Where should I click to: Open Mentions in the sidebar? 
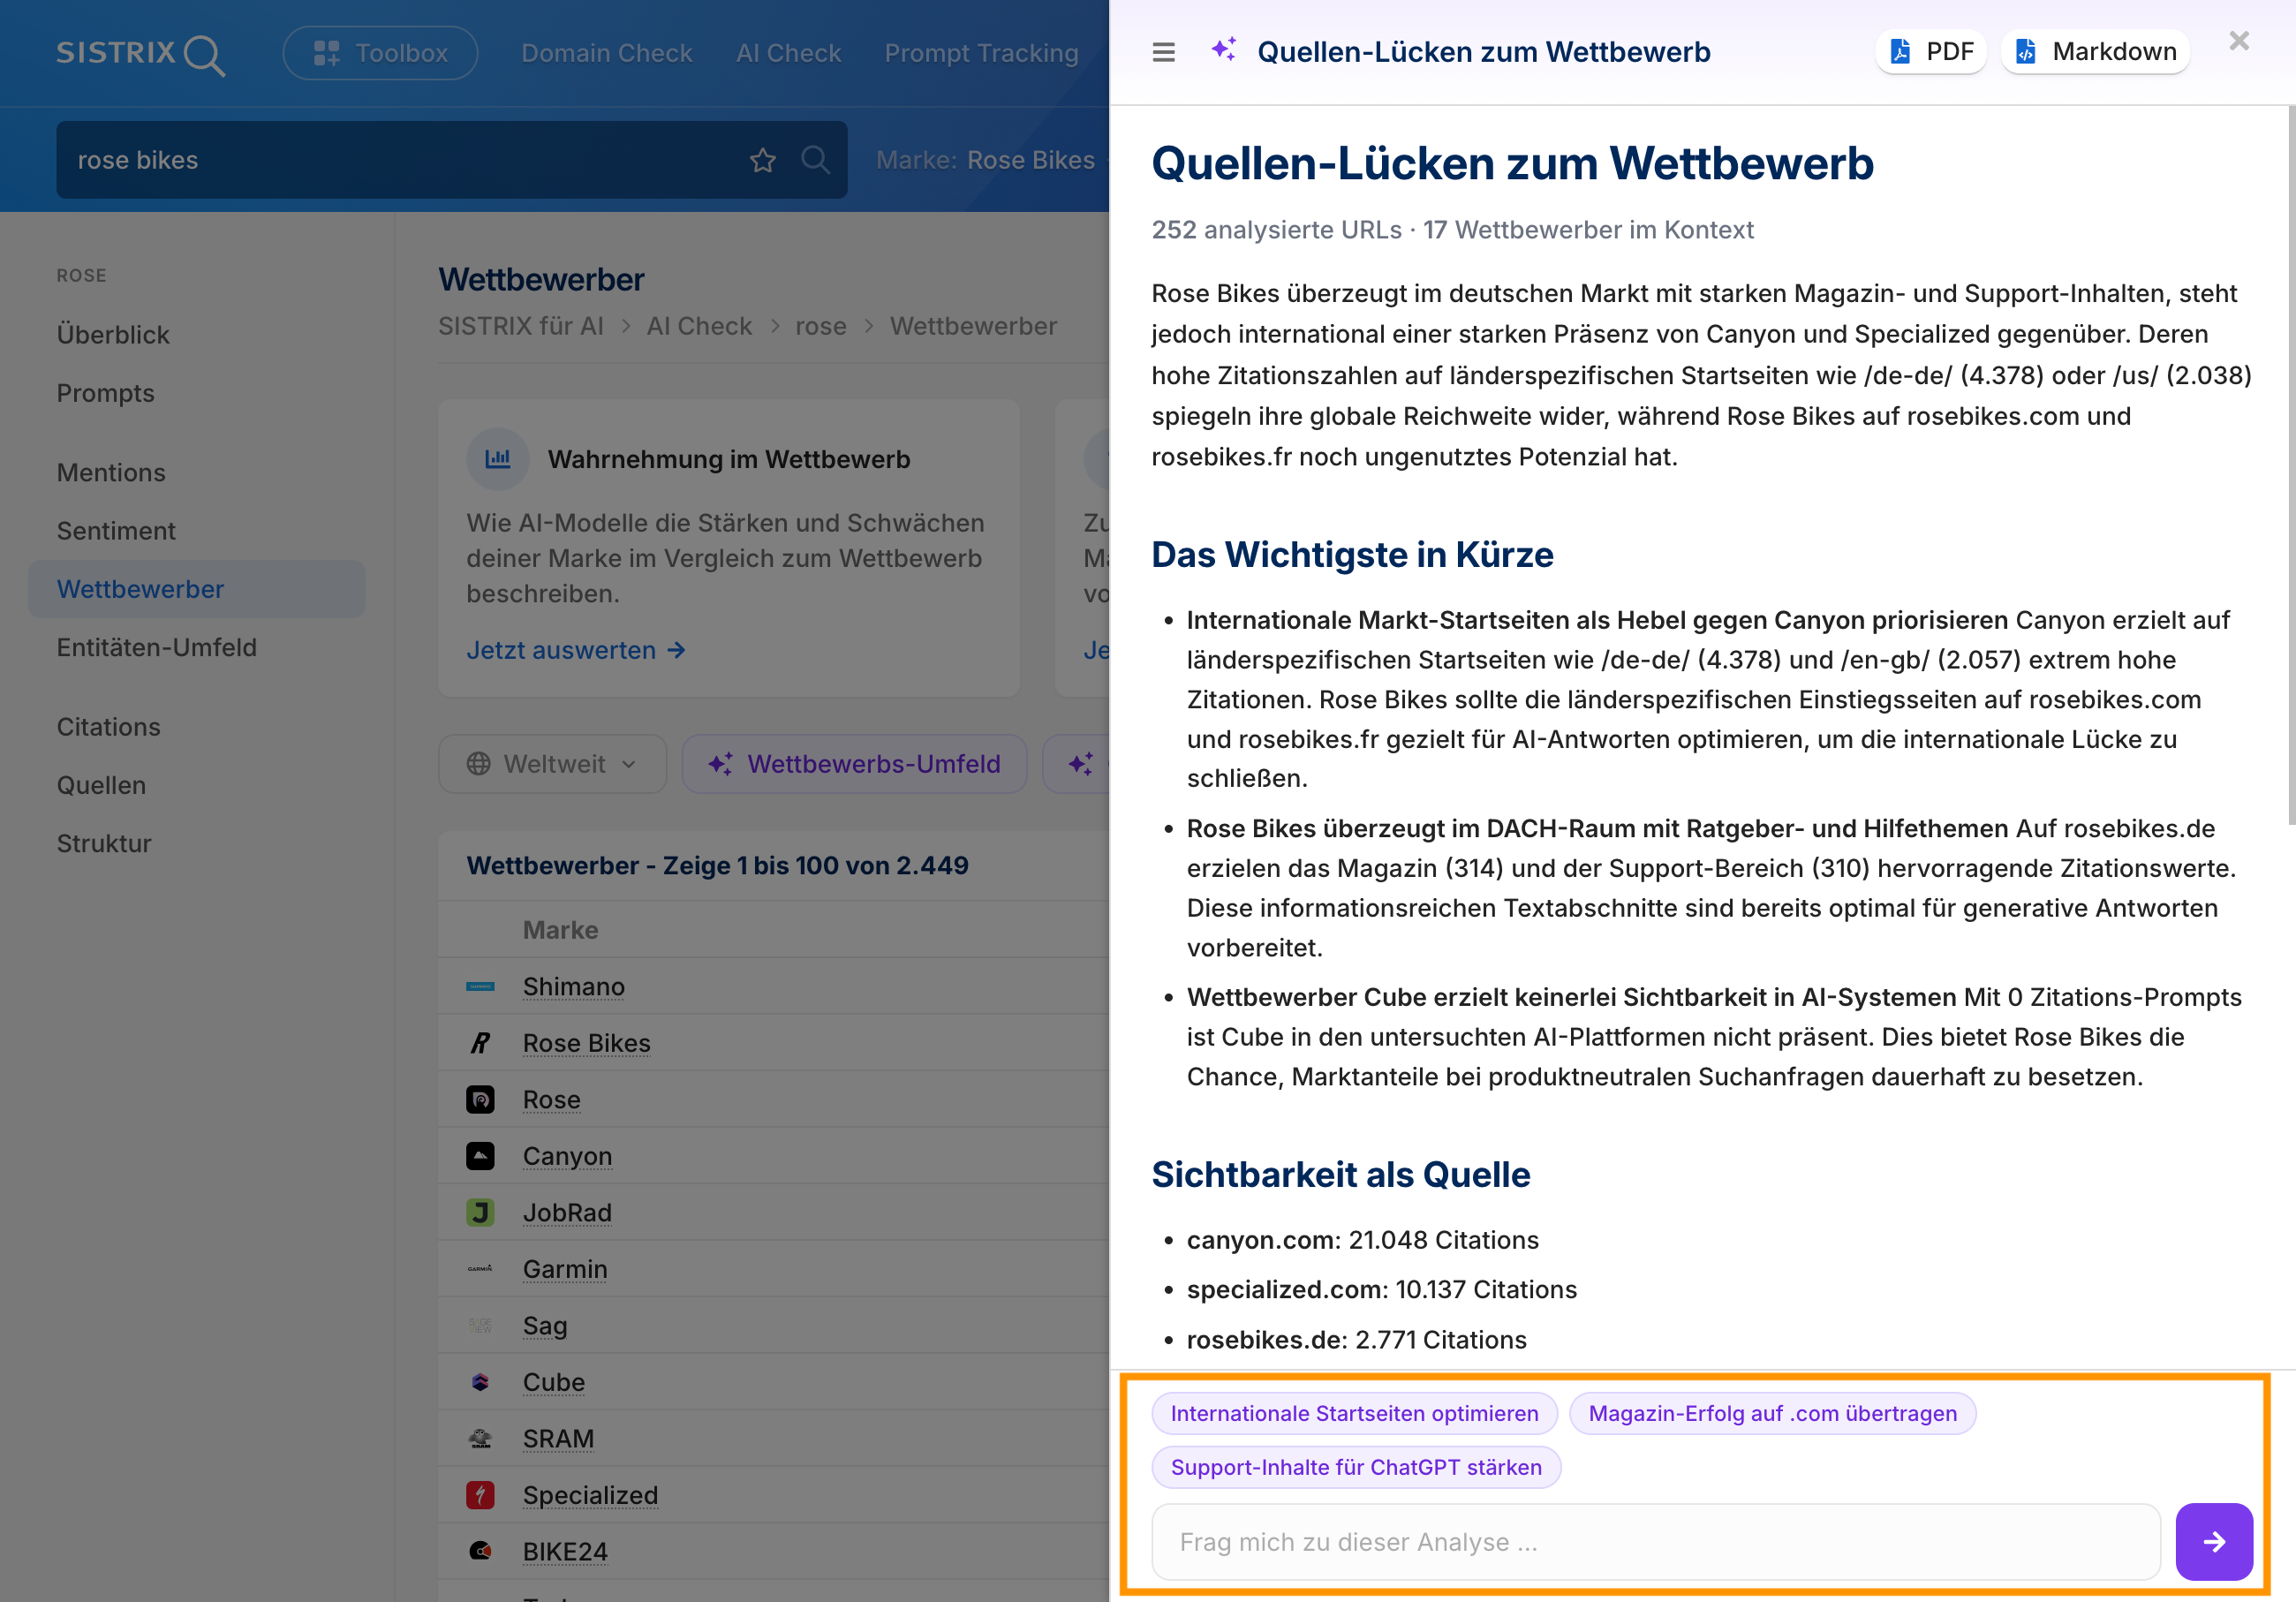coord(111,473)
